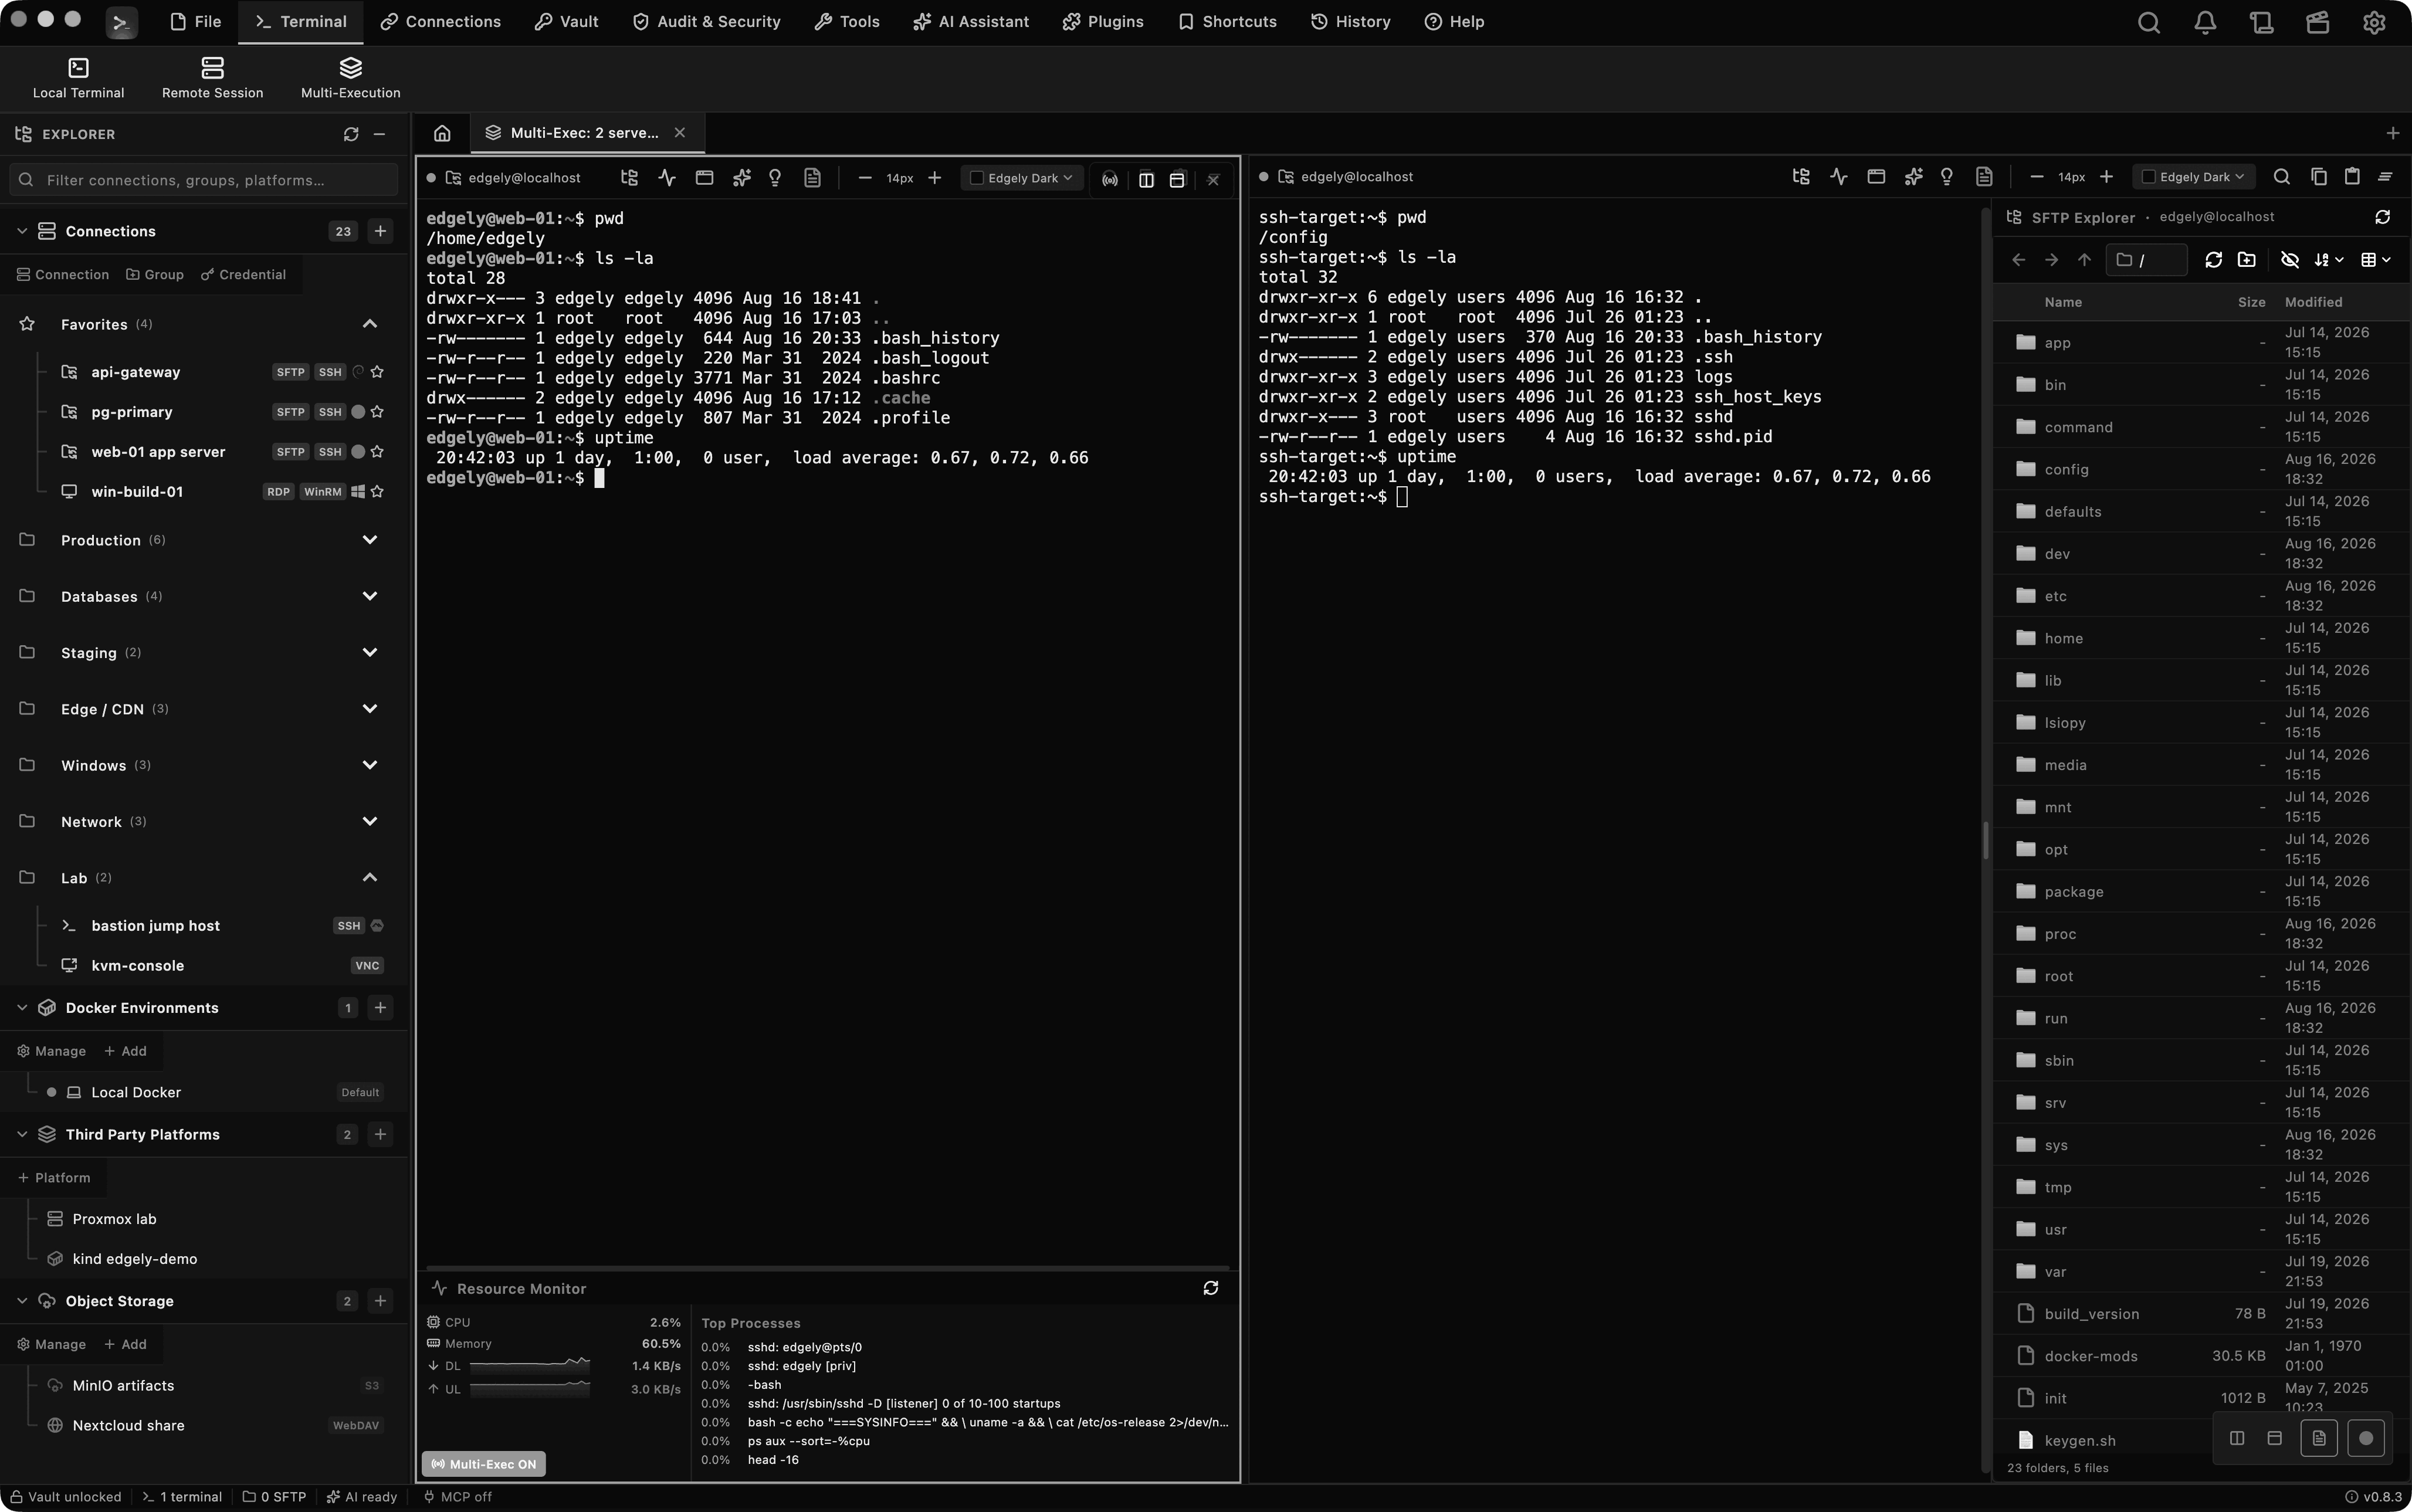Toggle hidden files visibility in SFTP Explorer
Image resolution: width=2412 pixels, height=1512 pixels.
pyautogui.click(x=2289, y=260)
